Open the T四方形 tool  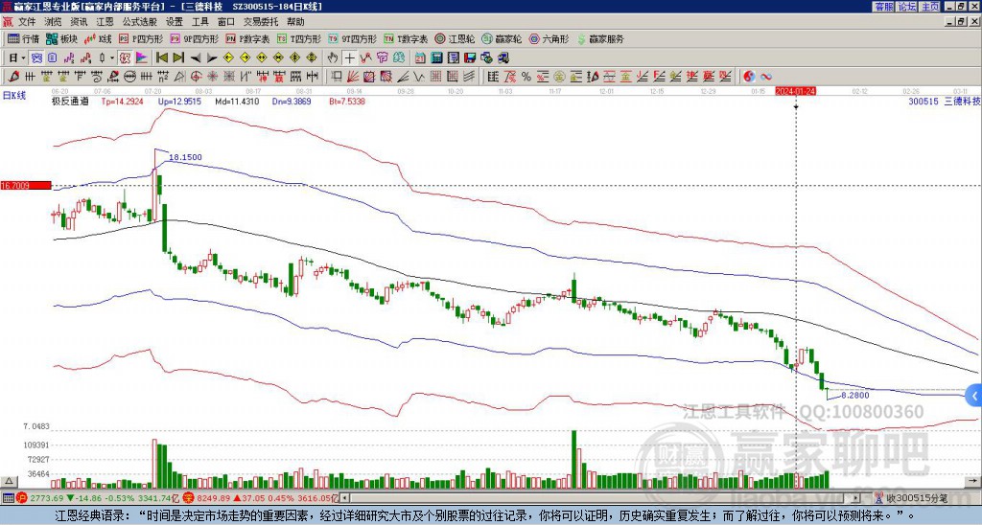point(299,38)
